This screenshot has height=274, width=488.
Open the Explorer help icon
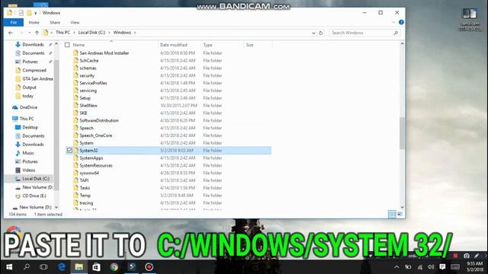[401, 22]
